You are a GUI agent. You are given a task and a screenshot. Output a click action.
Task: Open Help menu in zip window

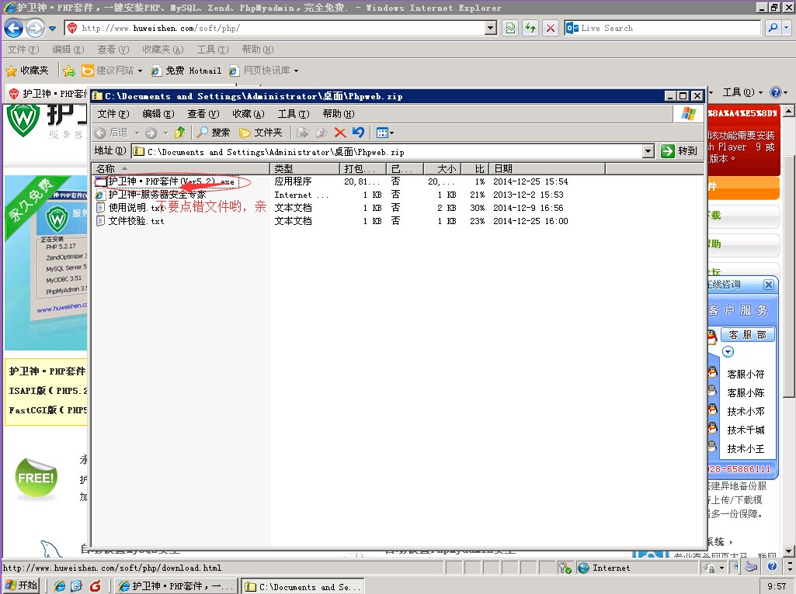(339, 114)
